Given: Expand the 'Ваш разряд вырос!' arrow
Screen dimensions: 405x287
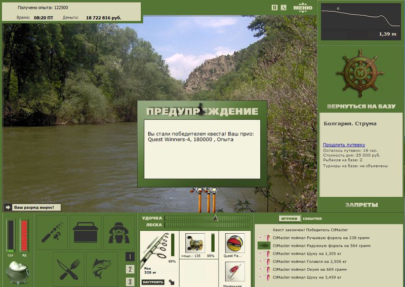Looking at the screenshot, I should [8, 207].
